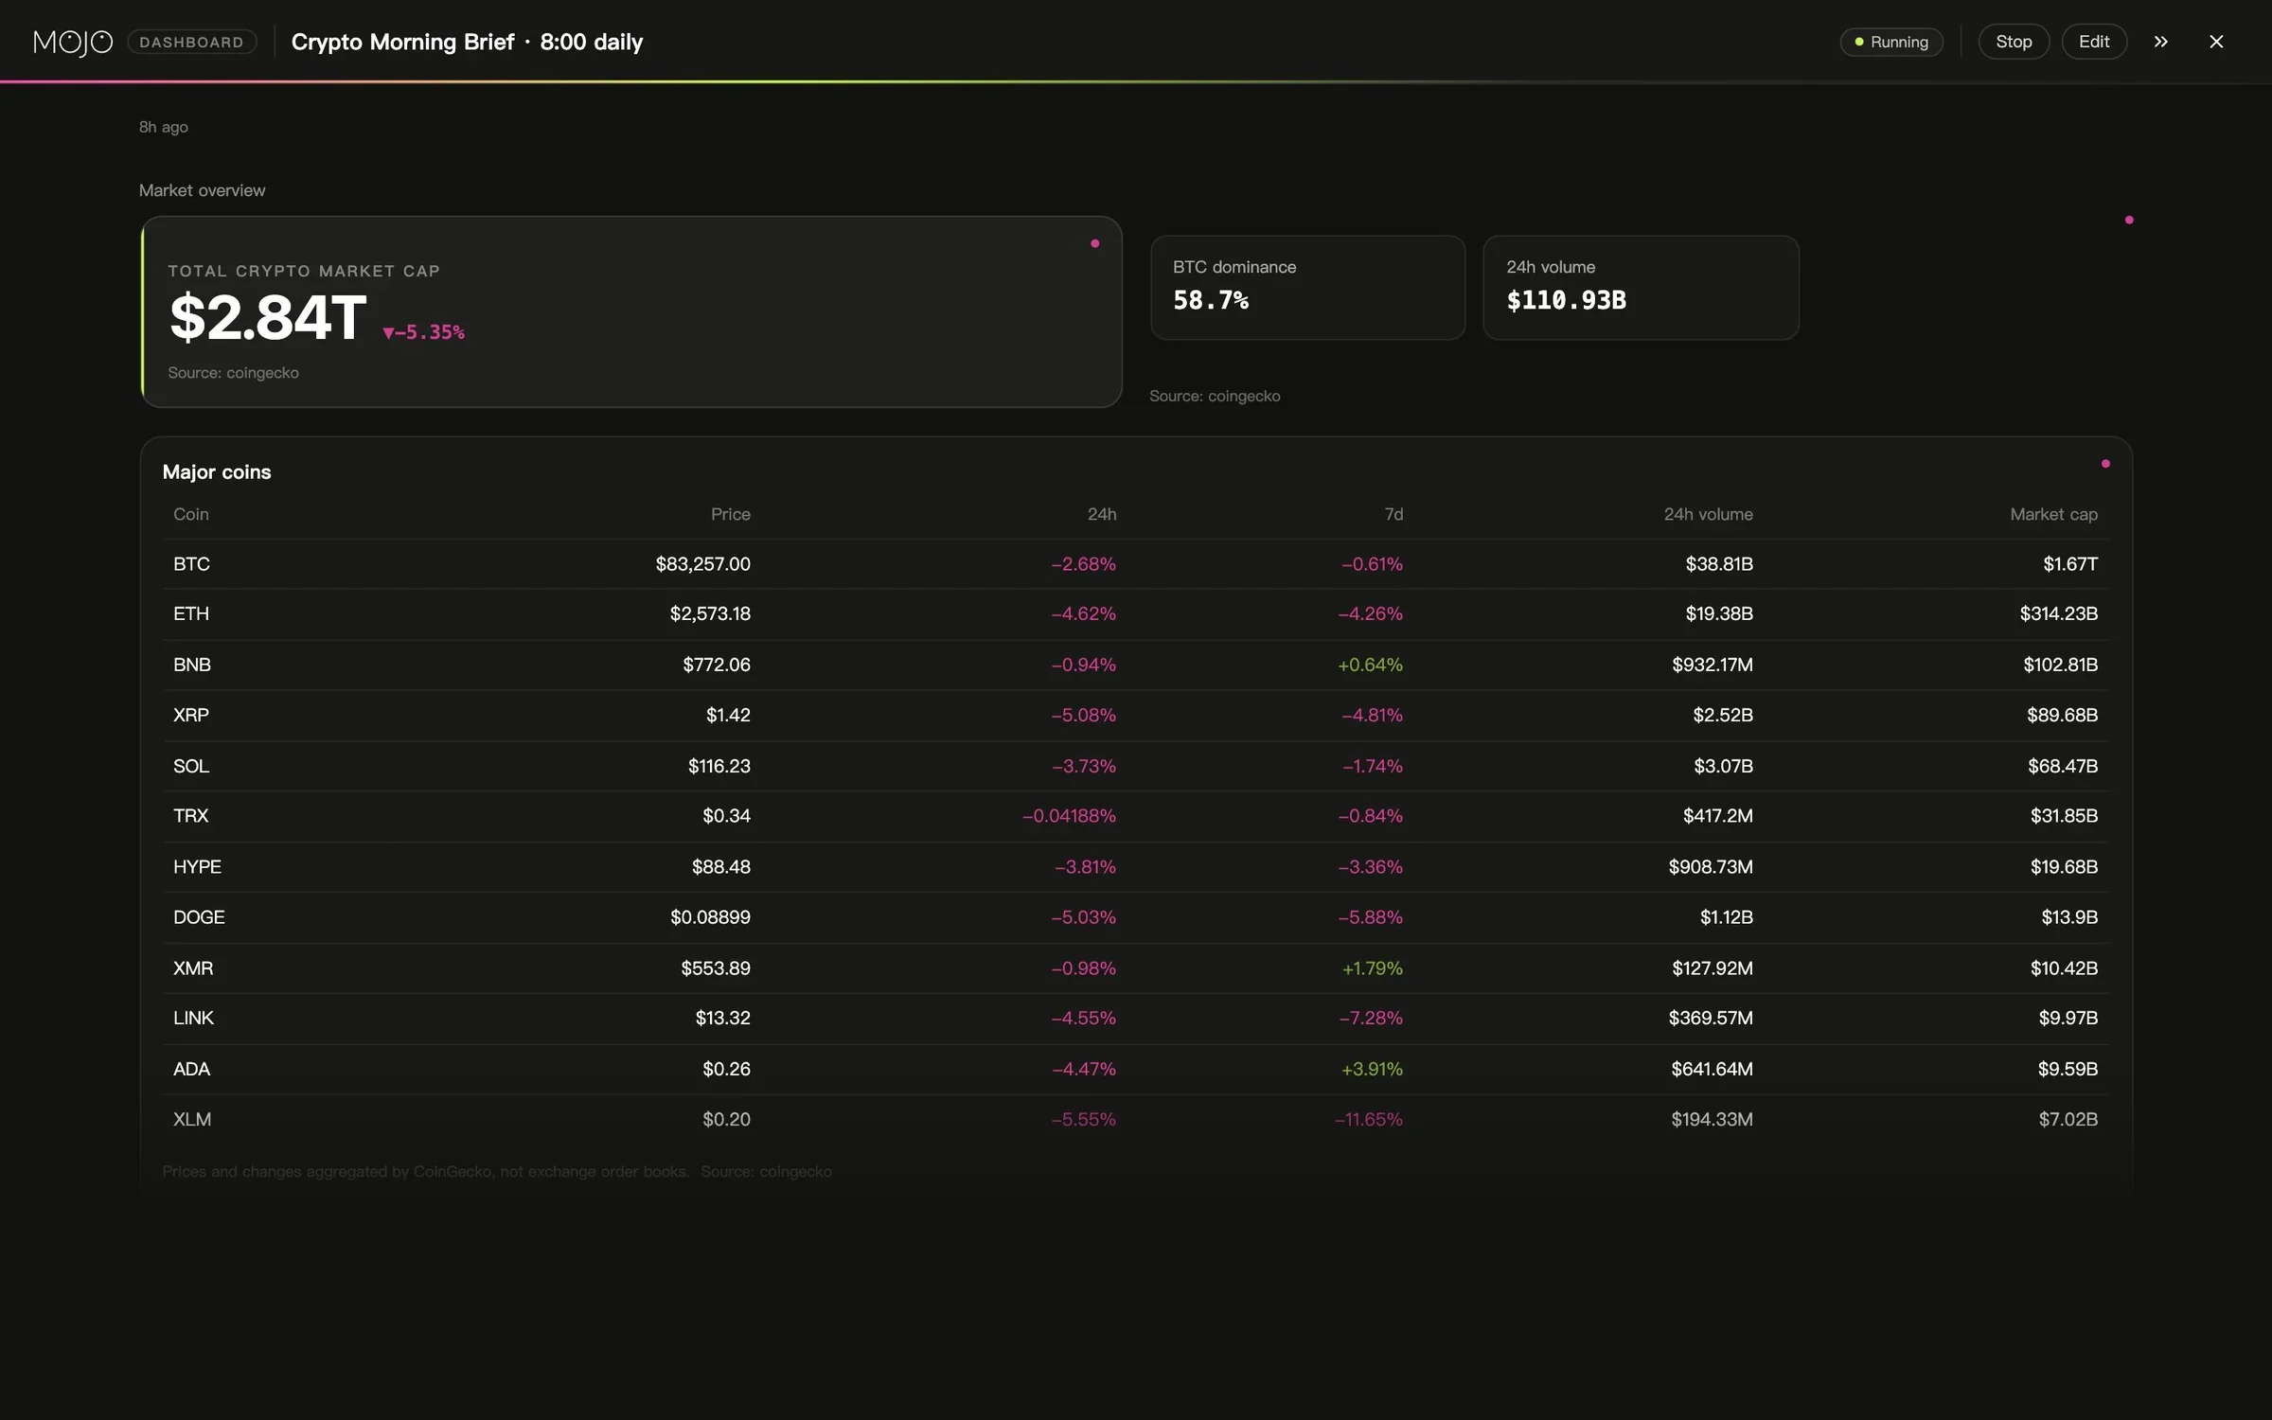The image size is (2272, 1420).
Task: Open the DASHBOARD badge
Action: click(x=192, y=42)
